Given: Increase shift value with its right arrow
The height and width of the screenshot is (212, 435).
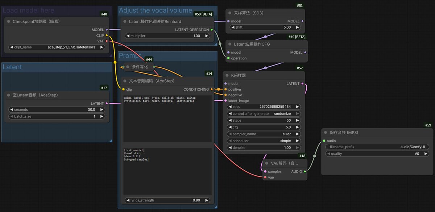Looking at the screenshot, I should point(298,27).
